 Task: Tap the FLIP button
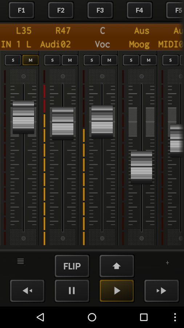click(72, 266)
